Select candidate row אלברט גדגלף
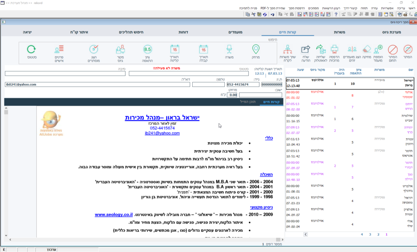Image resolution: width=417 pixels, height=252 pixels. [350, 189]
